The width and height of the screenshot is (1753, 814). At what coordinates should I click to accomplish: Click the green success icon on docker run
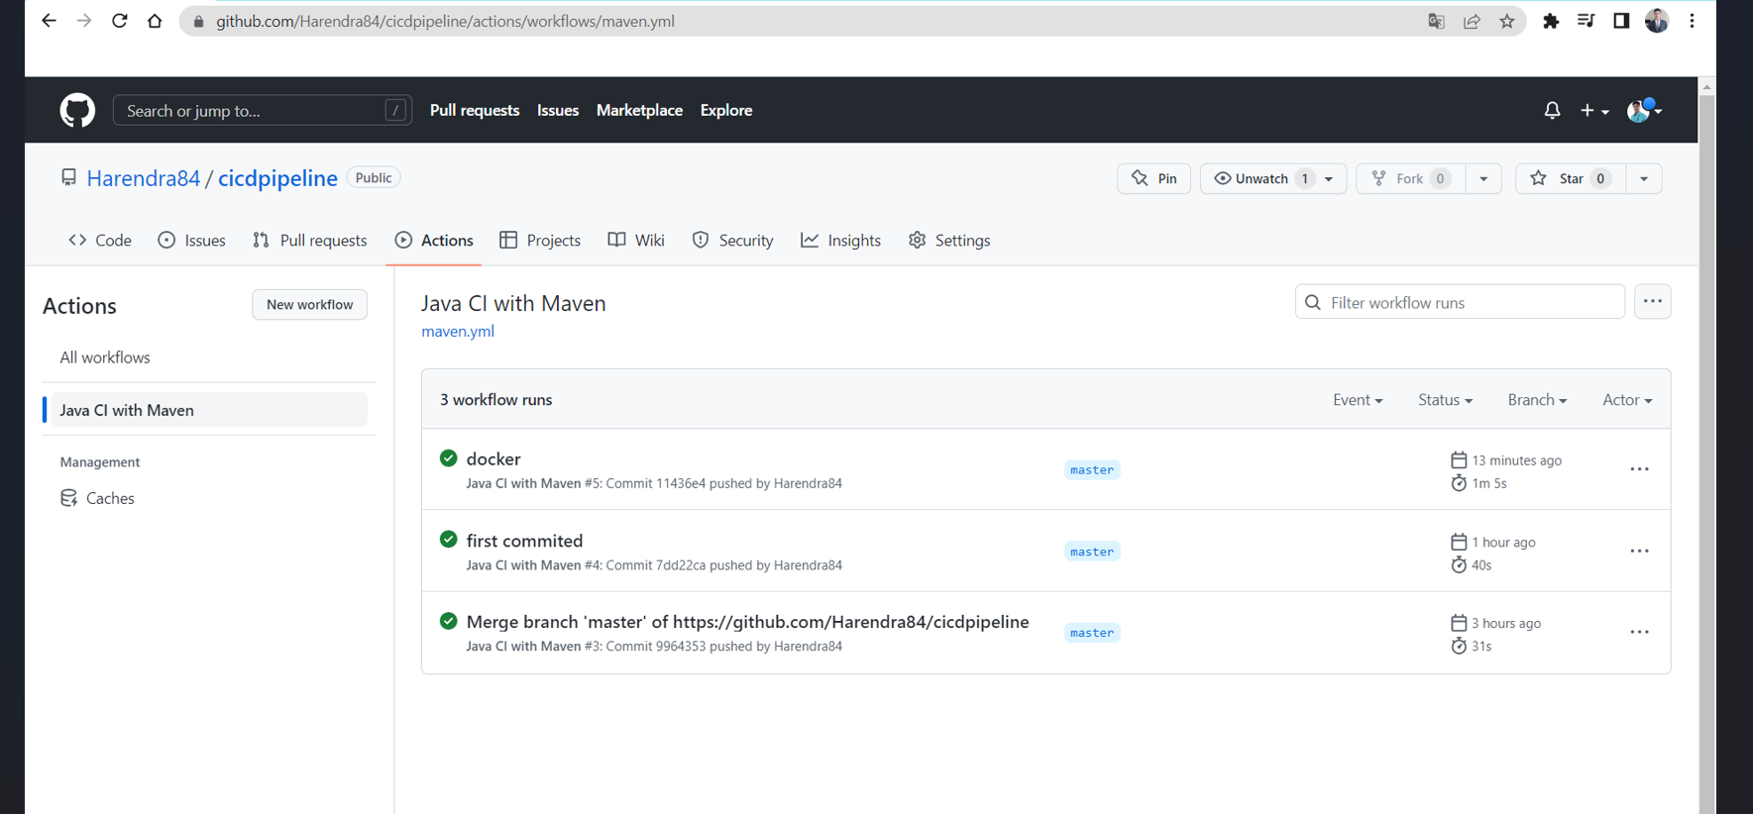[x=448, y=458]
